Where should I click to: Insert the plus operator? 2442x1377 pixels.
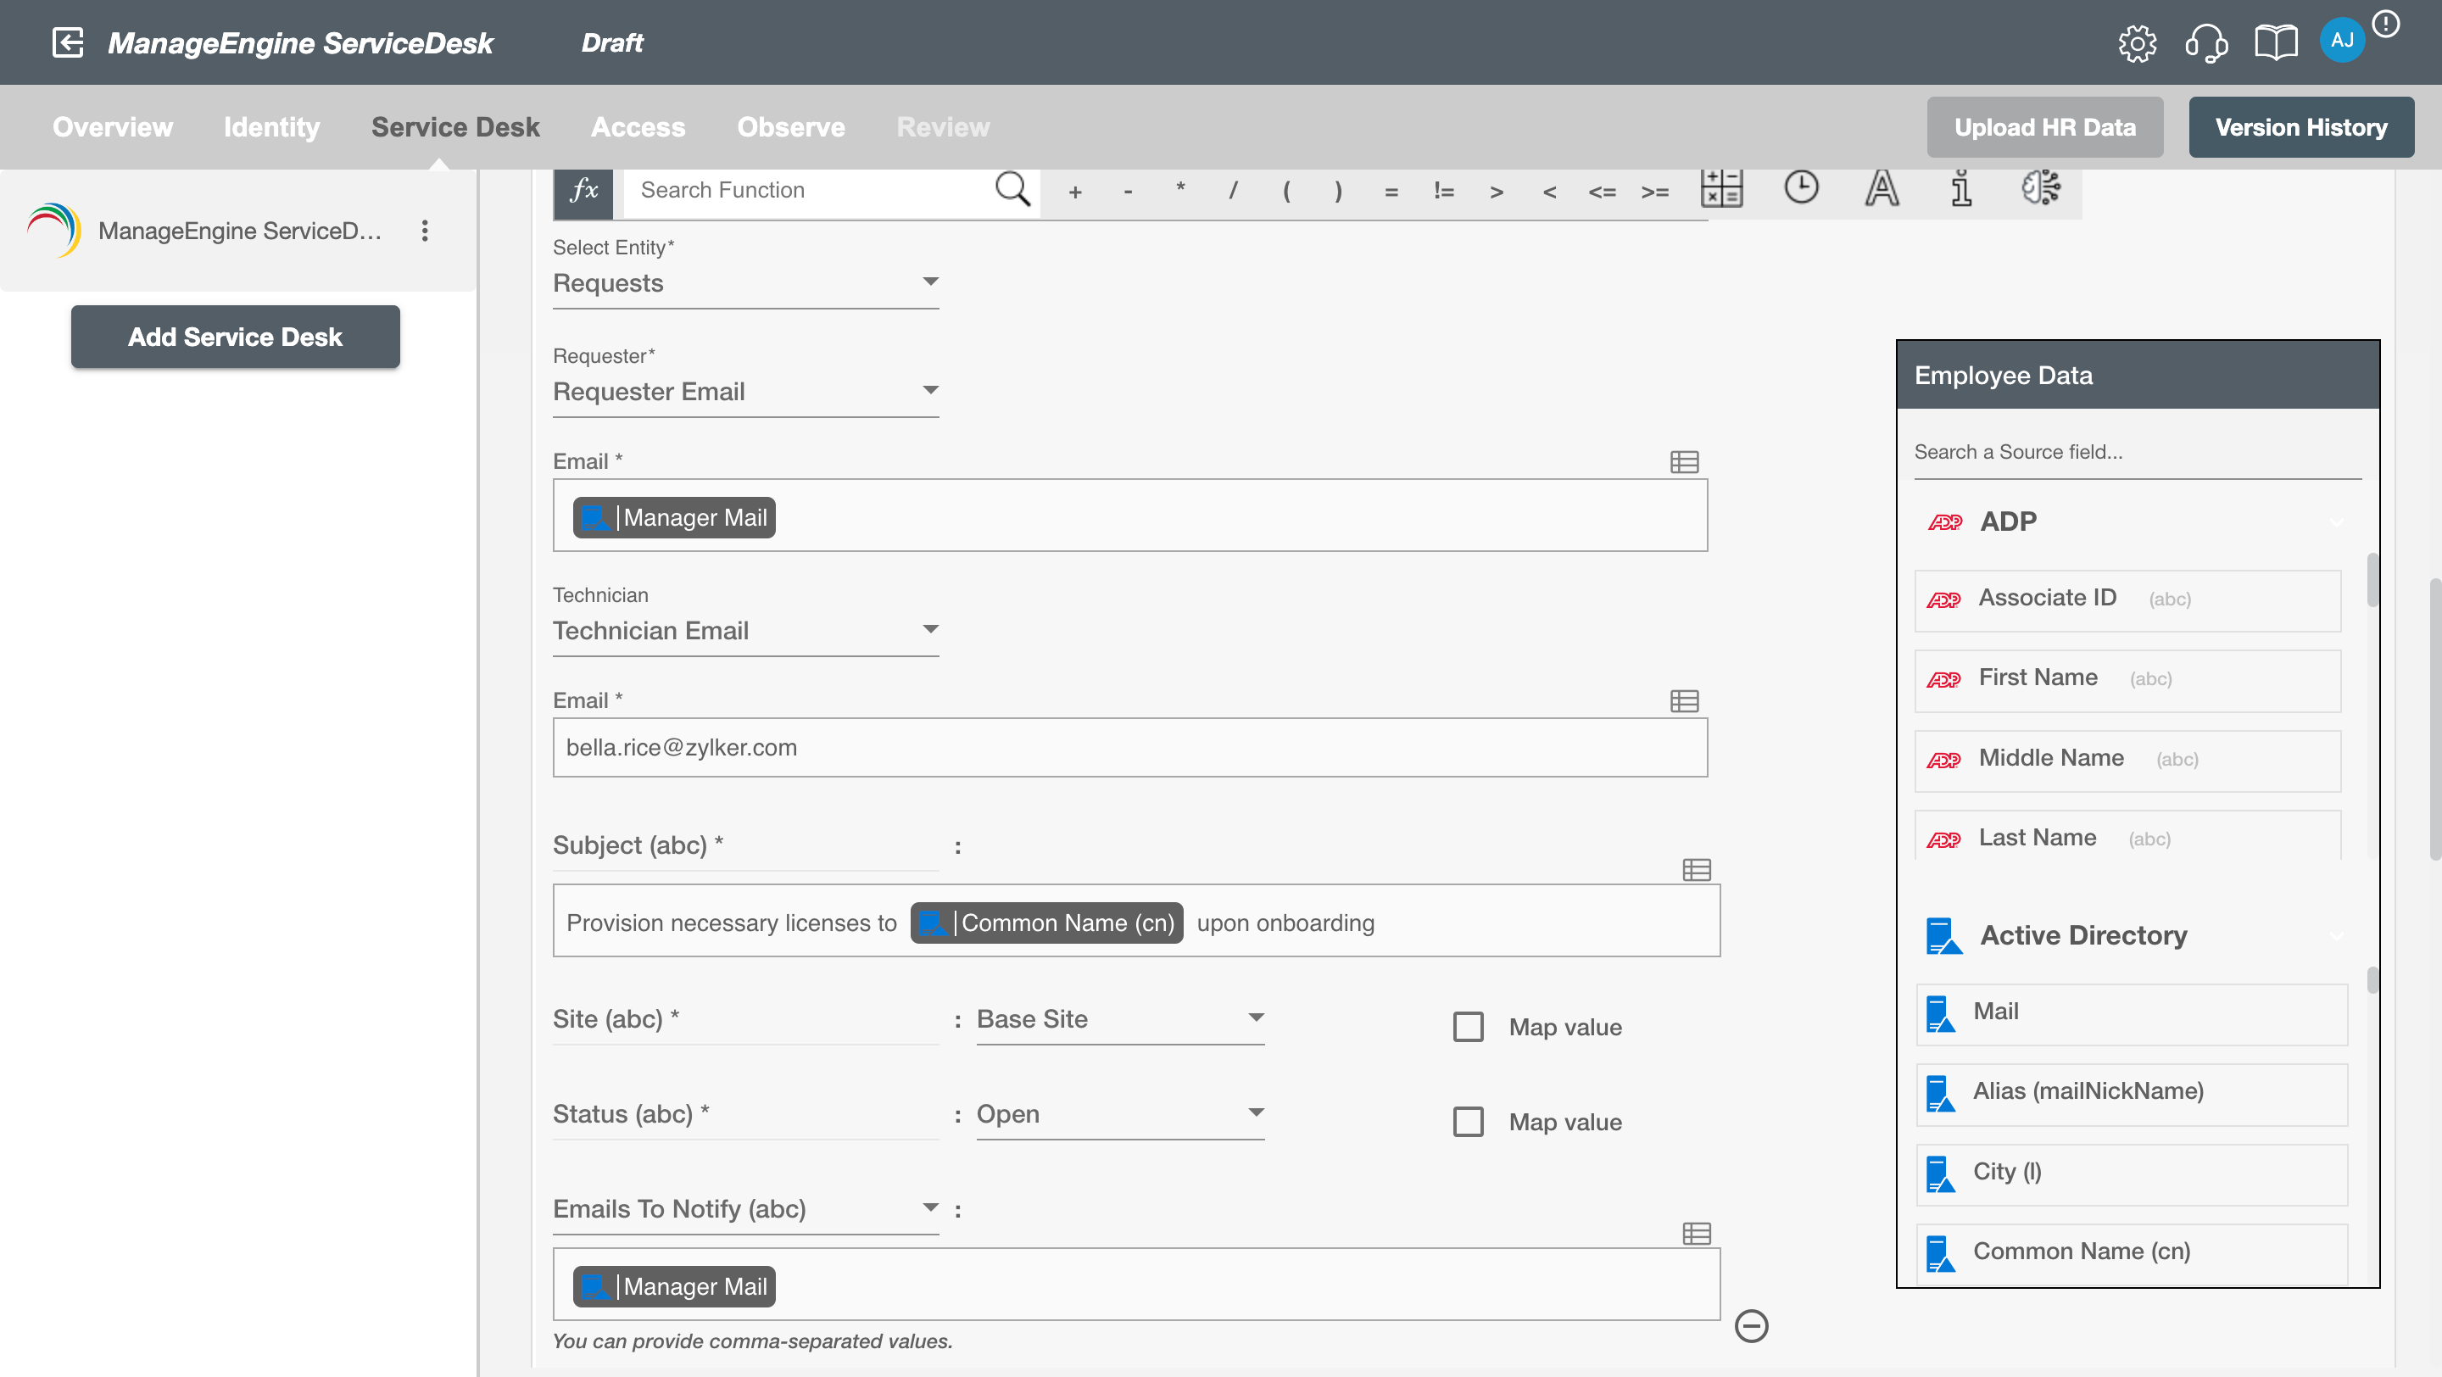[x=1074, y=192]
